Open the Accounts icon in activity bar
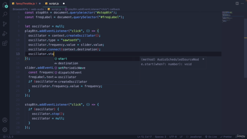The image size is (247, 139). tap(5, 120)
